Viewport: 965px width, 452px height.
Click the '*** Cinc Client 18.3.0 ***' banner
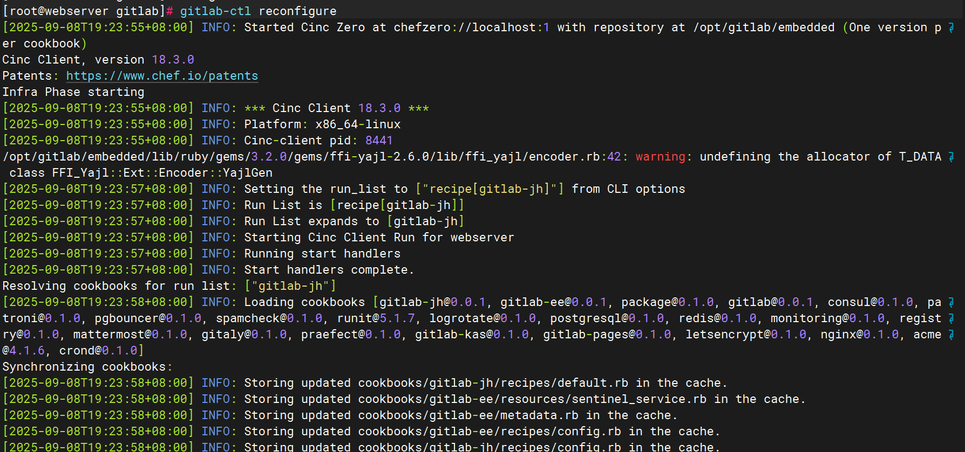coord(337,108)
